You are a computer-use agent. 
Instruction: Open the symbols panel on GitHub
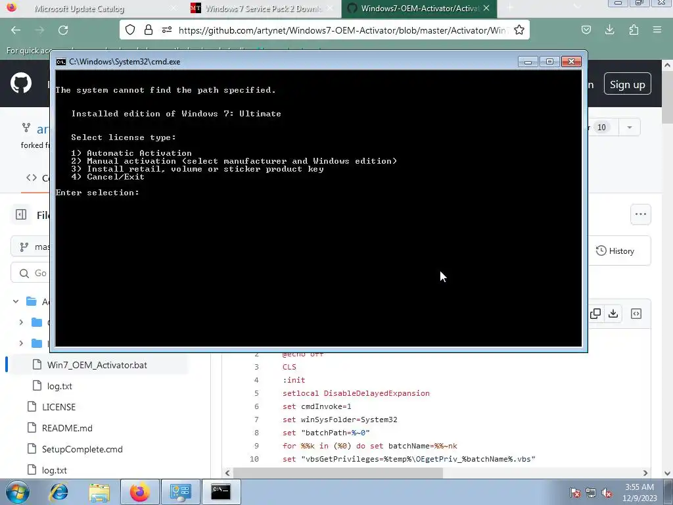tap(636, 314)
